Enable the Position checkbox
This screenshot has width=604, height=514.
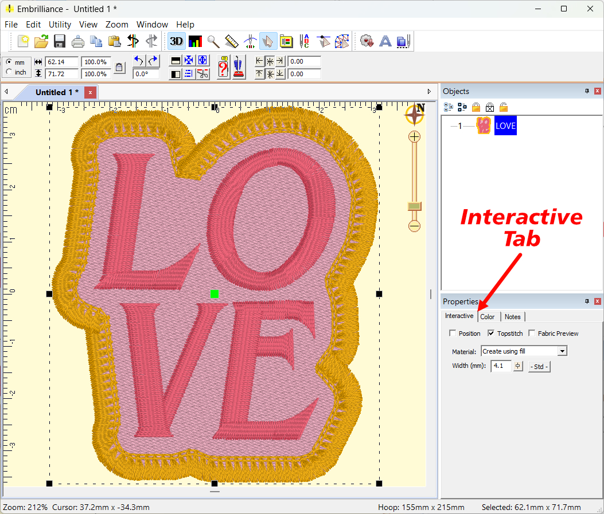(x=453, y=333)
